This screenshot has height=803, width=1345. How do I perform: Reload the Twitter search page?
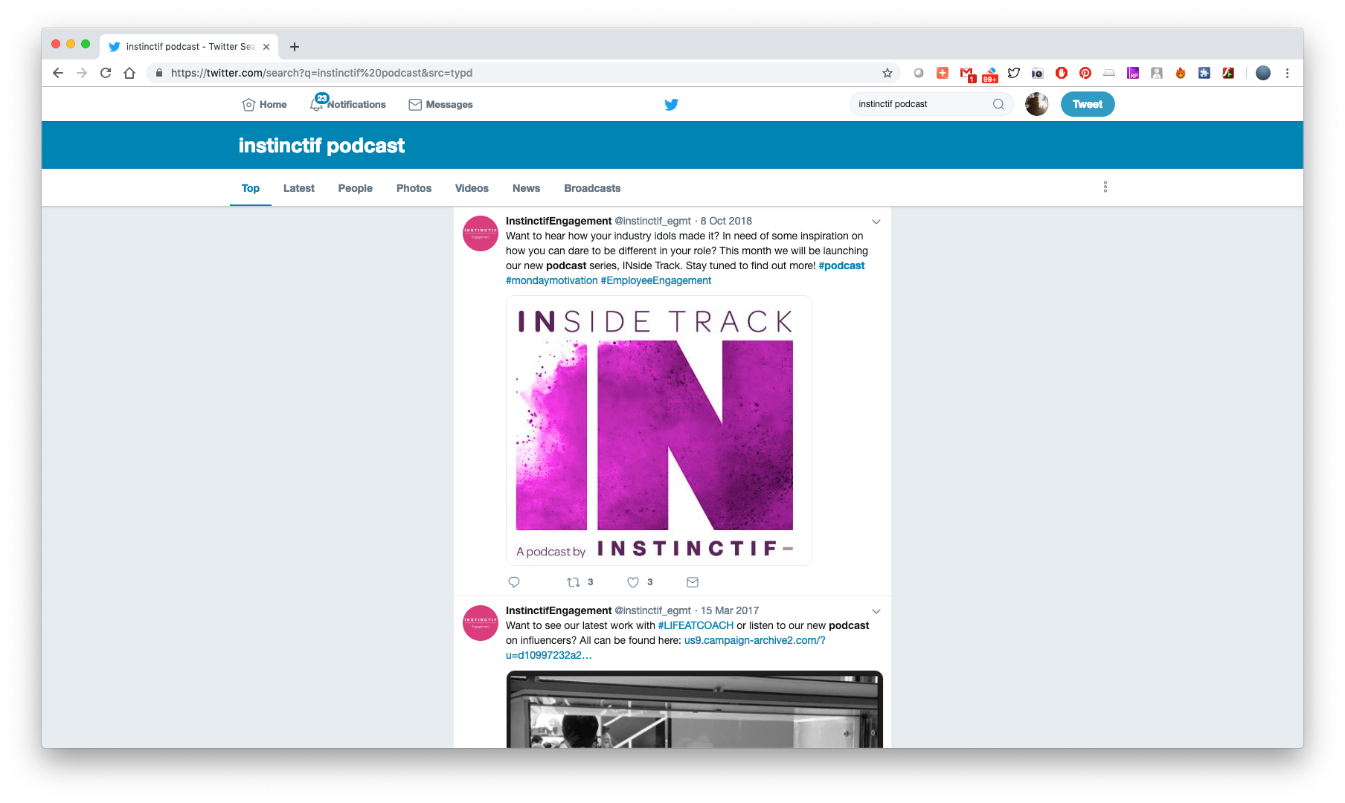click(x=106, y=73)
